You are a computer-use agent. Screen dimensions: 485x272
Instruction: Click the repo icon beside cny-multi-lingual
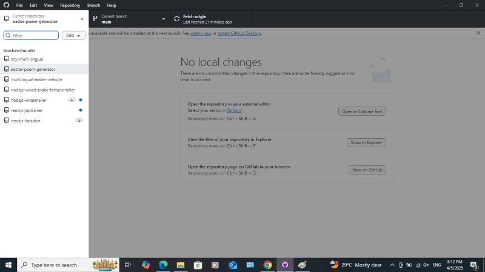coord(6,59)
